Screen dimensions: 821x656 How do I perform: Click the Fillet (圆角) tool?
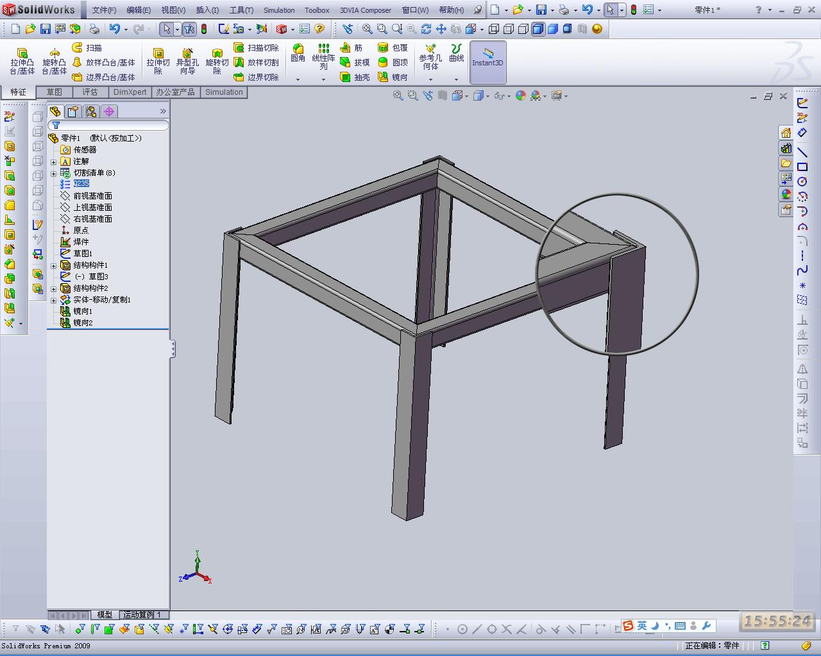coord(298,54)
